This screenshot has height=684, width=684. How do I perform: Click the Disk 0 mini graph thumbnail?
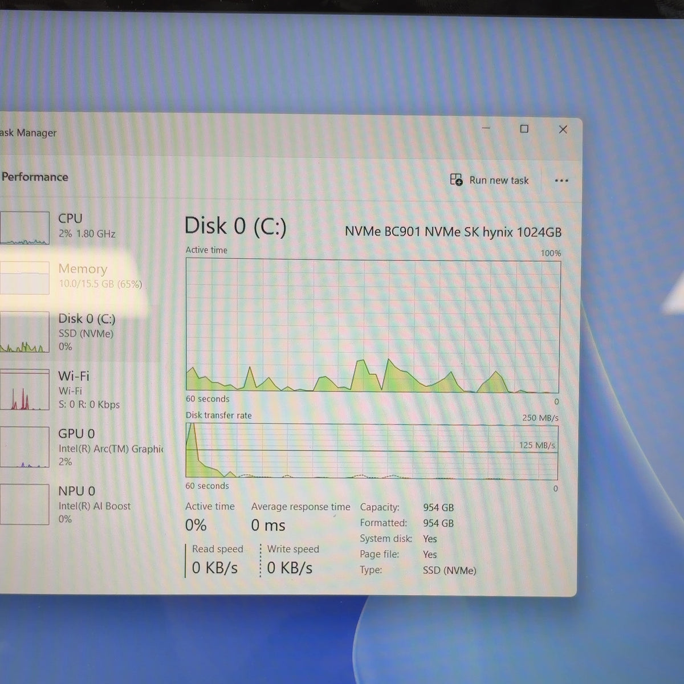click(25, 332)
